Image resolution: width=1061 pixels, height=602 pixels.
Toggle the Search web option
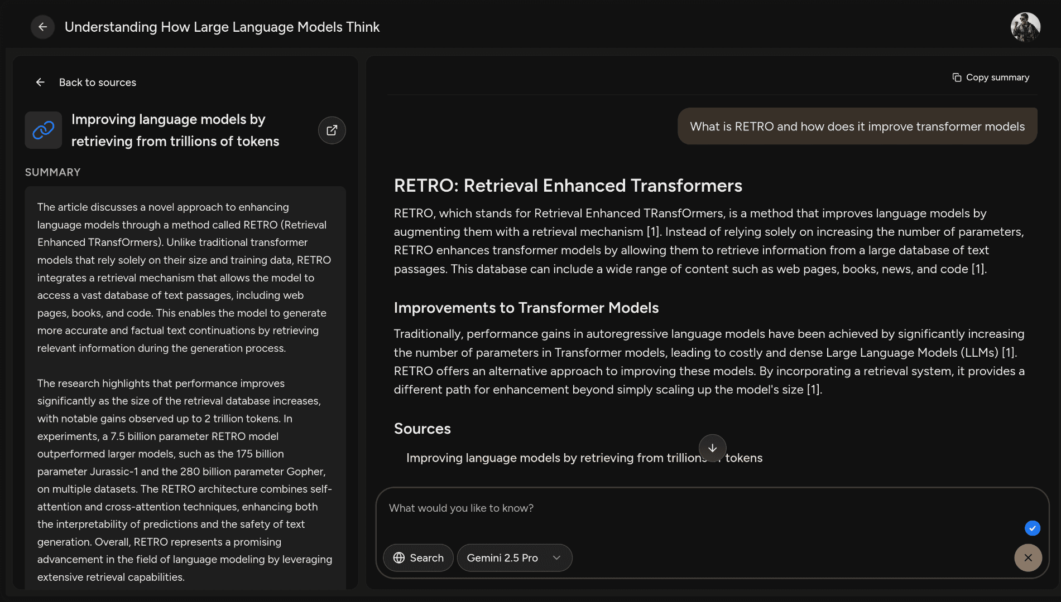pos(418,558)
